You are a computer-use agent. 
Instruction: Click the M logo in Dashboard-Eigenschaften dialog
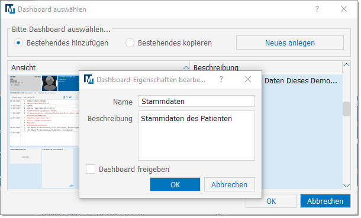click(x=89, y=80)
